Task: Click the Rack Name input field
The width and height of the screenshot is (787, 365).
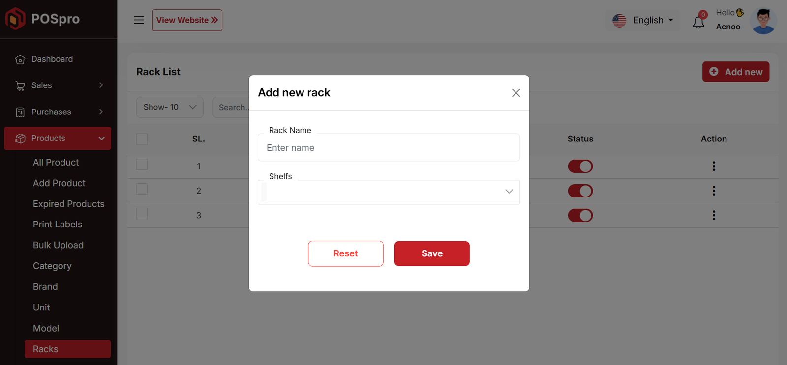Action: click(389, 148)
